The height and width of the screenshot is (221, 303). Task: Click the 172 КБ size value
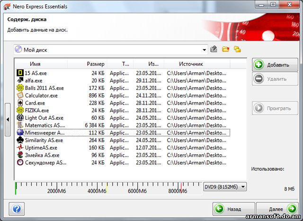tap(97, 88)
